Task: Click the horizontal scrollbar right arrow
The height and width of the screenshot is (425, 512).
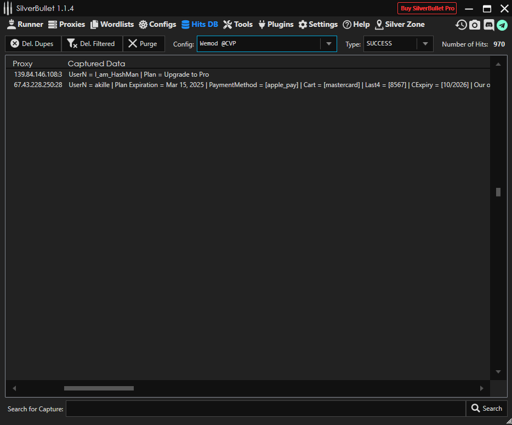Action: point(482,388)
